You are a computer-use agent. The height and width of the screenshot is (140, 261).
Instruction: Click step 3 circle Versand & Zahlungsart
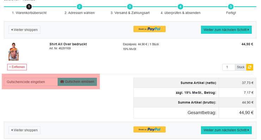(130, 7)
